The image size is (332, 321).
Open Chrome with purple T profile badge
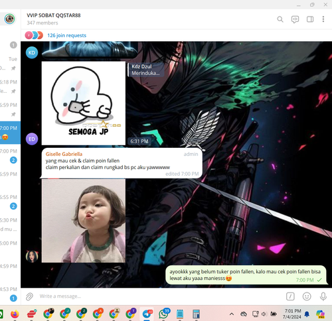point(130,314)
